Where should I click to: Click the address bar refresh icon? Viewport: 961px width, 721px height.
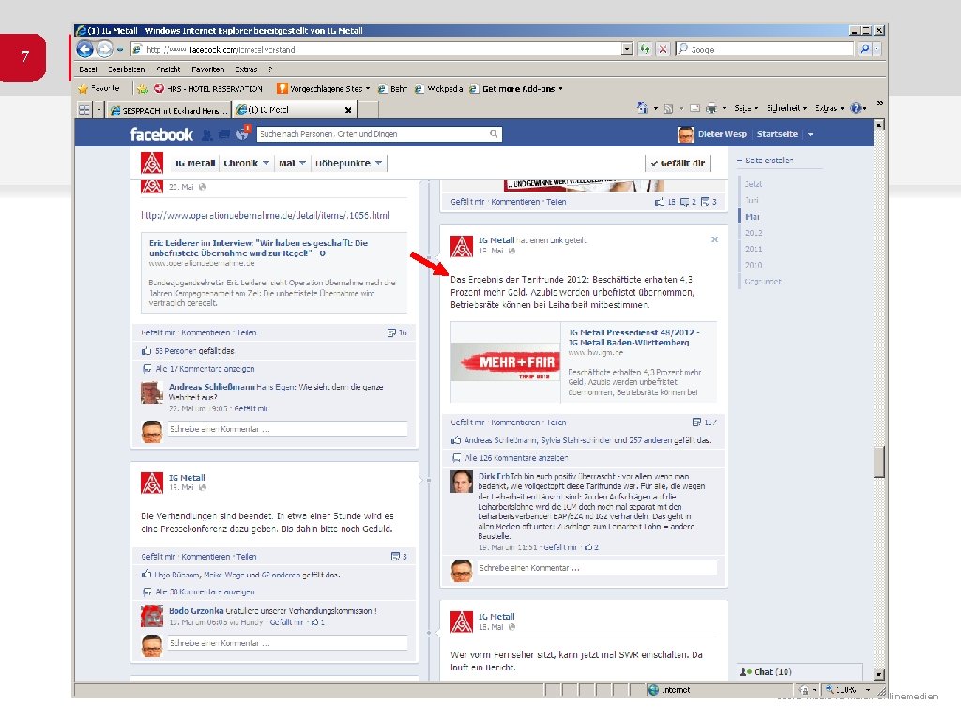(645, 49)
